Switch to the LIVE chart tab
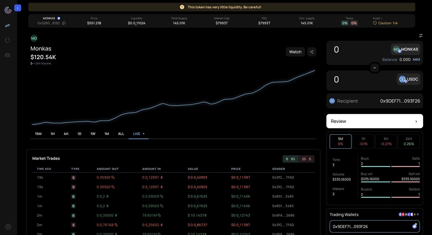This screenshot has width=432, height=235. tap(139, 134)
